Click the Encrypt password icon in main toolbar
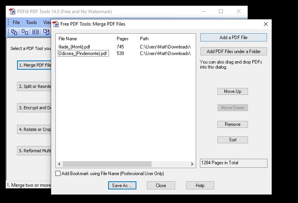The image size is (298, 203). click(x=36, y=32)
